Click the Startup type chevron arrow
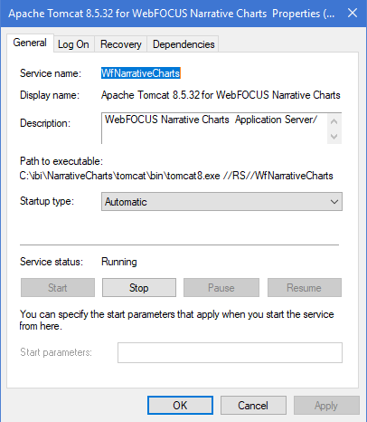 [334, 202]
